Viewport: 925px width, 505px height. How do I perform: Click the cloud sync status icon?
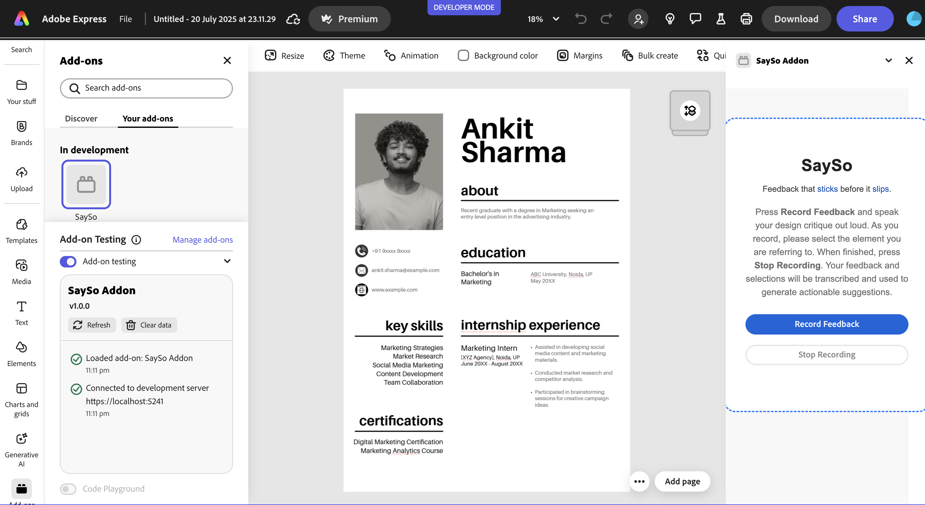tap(293, 19)
